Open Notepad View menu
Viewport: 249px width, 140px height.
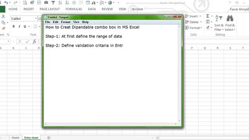(76, 22)
